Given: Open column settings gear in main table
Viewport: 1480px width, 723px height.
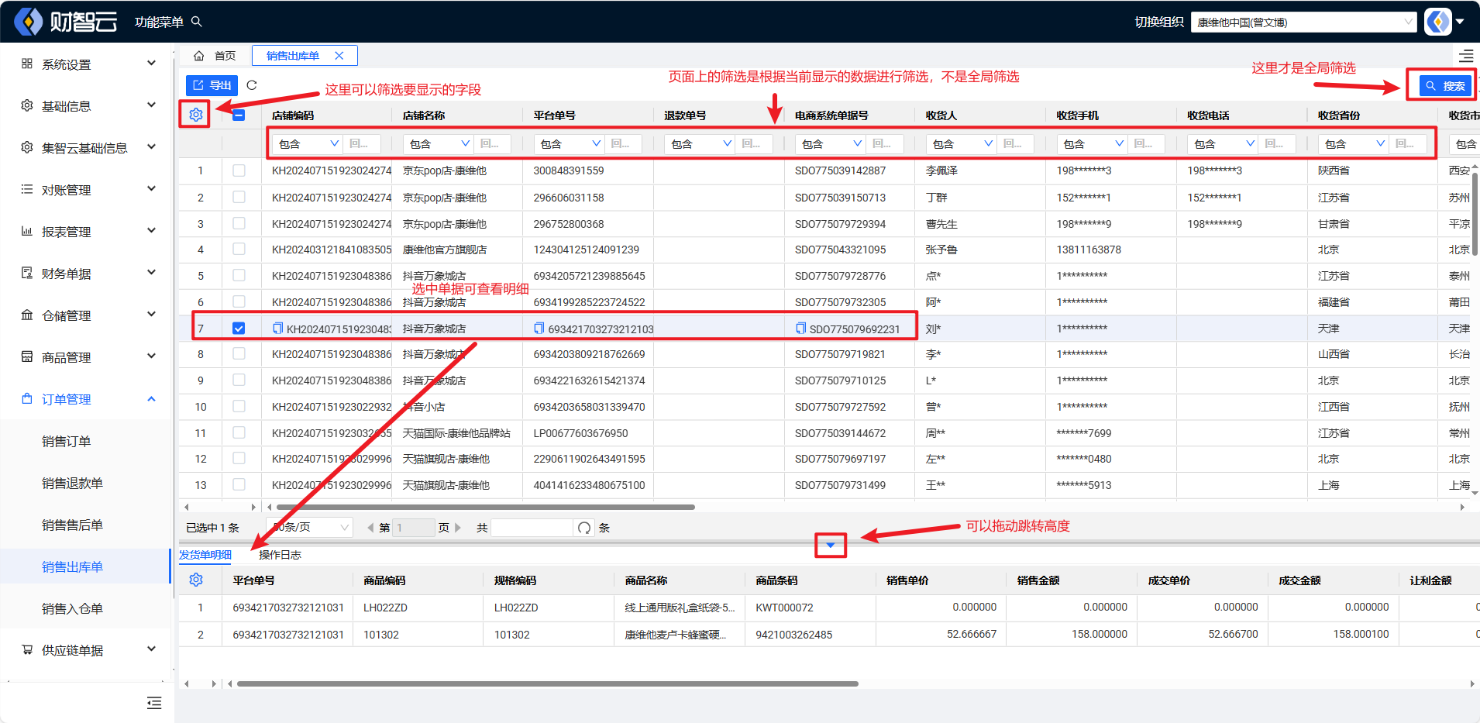Looking at the screenshot, I should tap(195, 115).
